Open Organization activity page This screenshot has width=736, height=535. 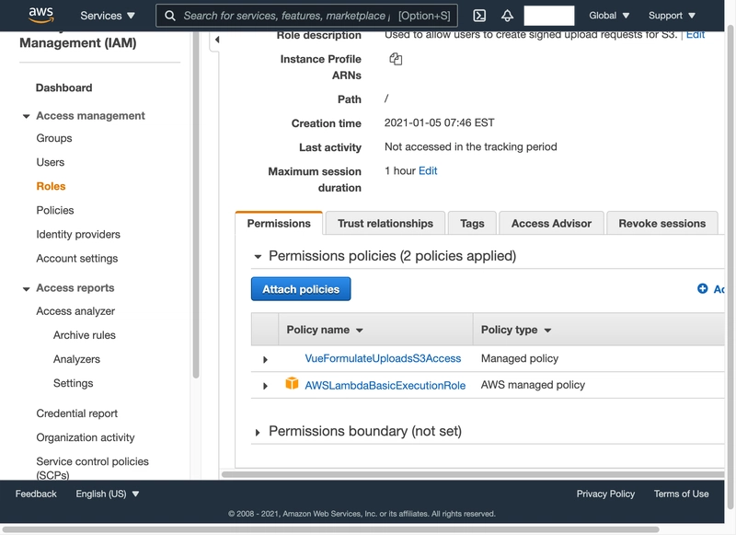pyautogui.click(x=86, y=437)
